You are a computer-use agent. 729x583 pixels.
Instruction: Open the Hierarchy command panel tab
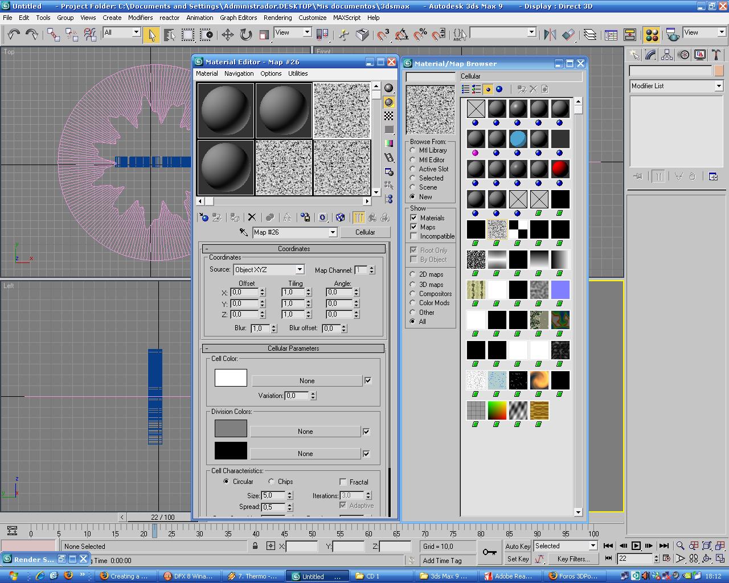tap(667, 55)
